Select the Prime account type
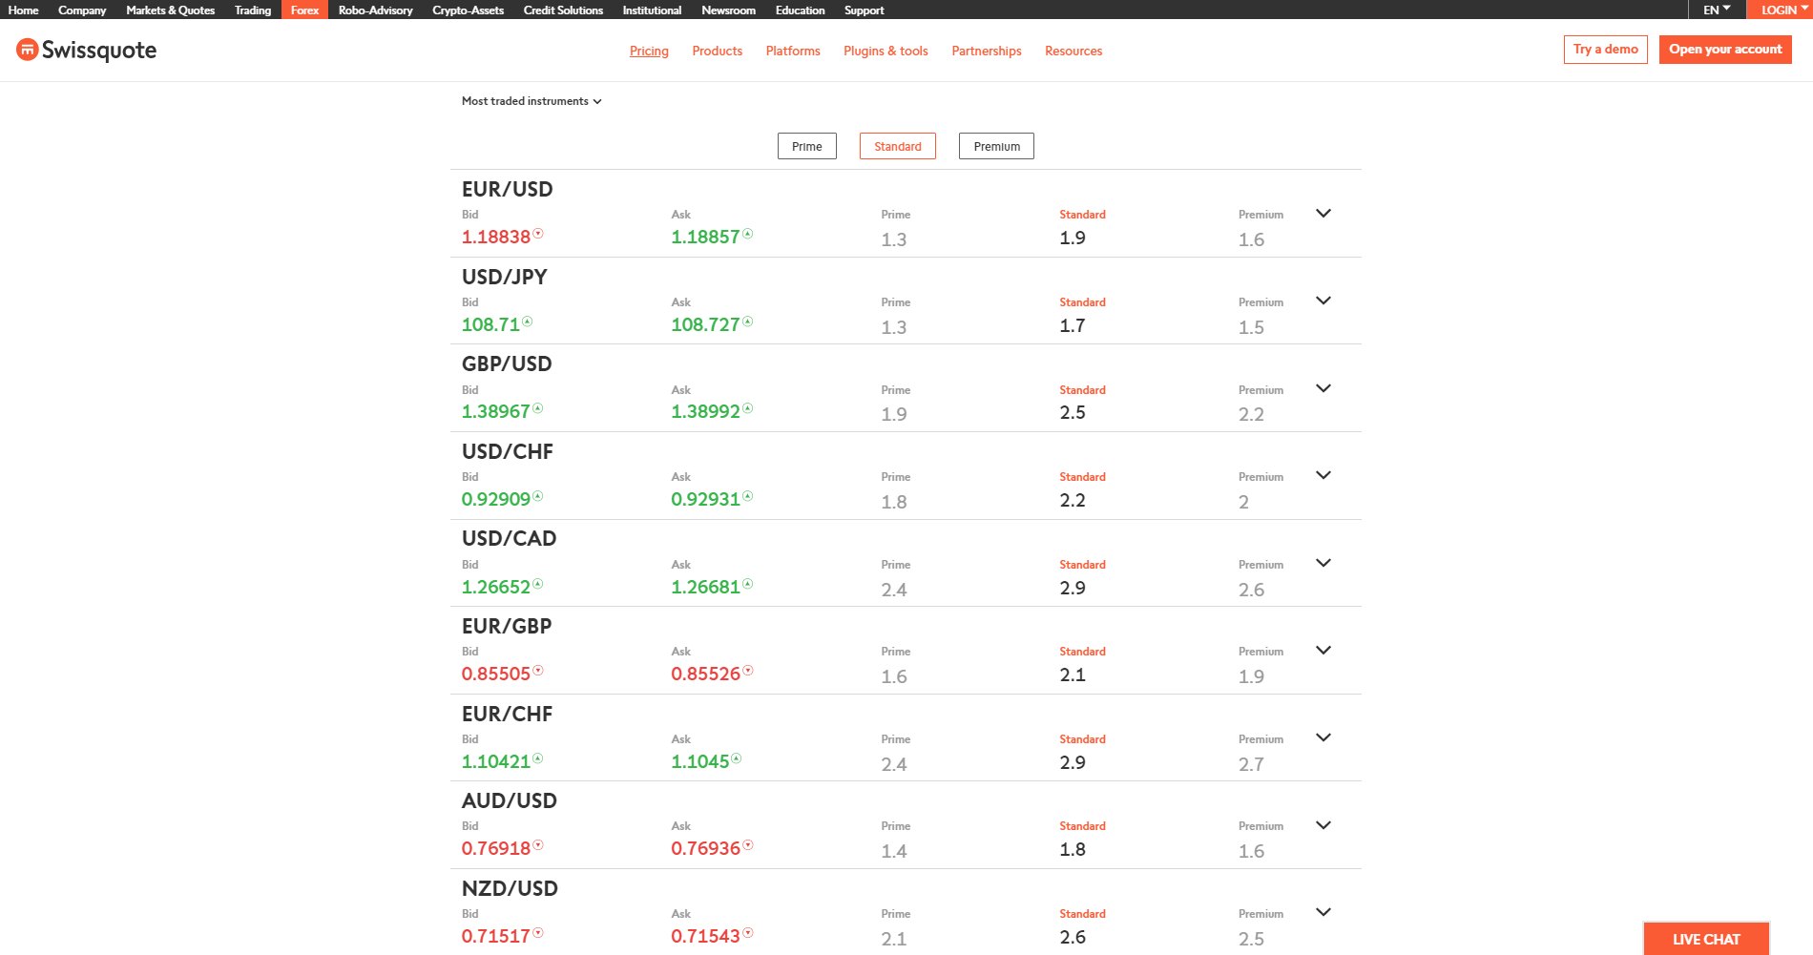 [807, 146]
